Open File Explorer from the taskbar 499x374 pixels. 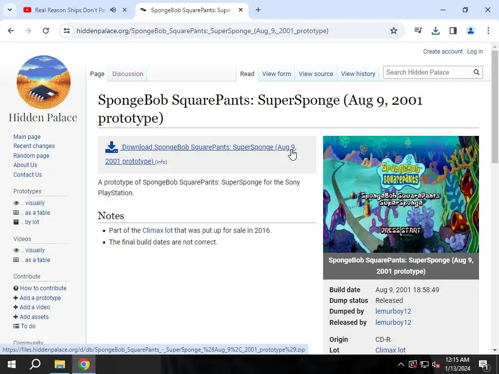59,364
